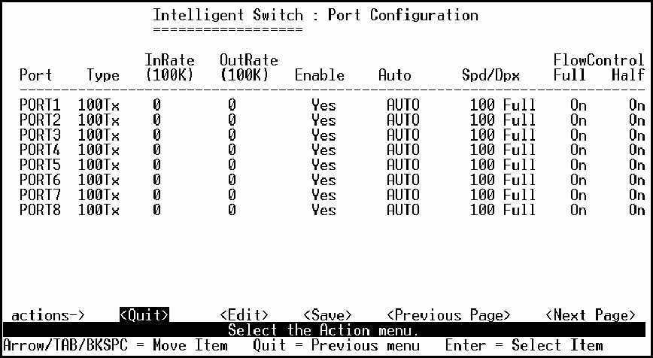653x358 pixels.
Task: Click PORT3 OutRate value field
Action: [x=232, y=135]
